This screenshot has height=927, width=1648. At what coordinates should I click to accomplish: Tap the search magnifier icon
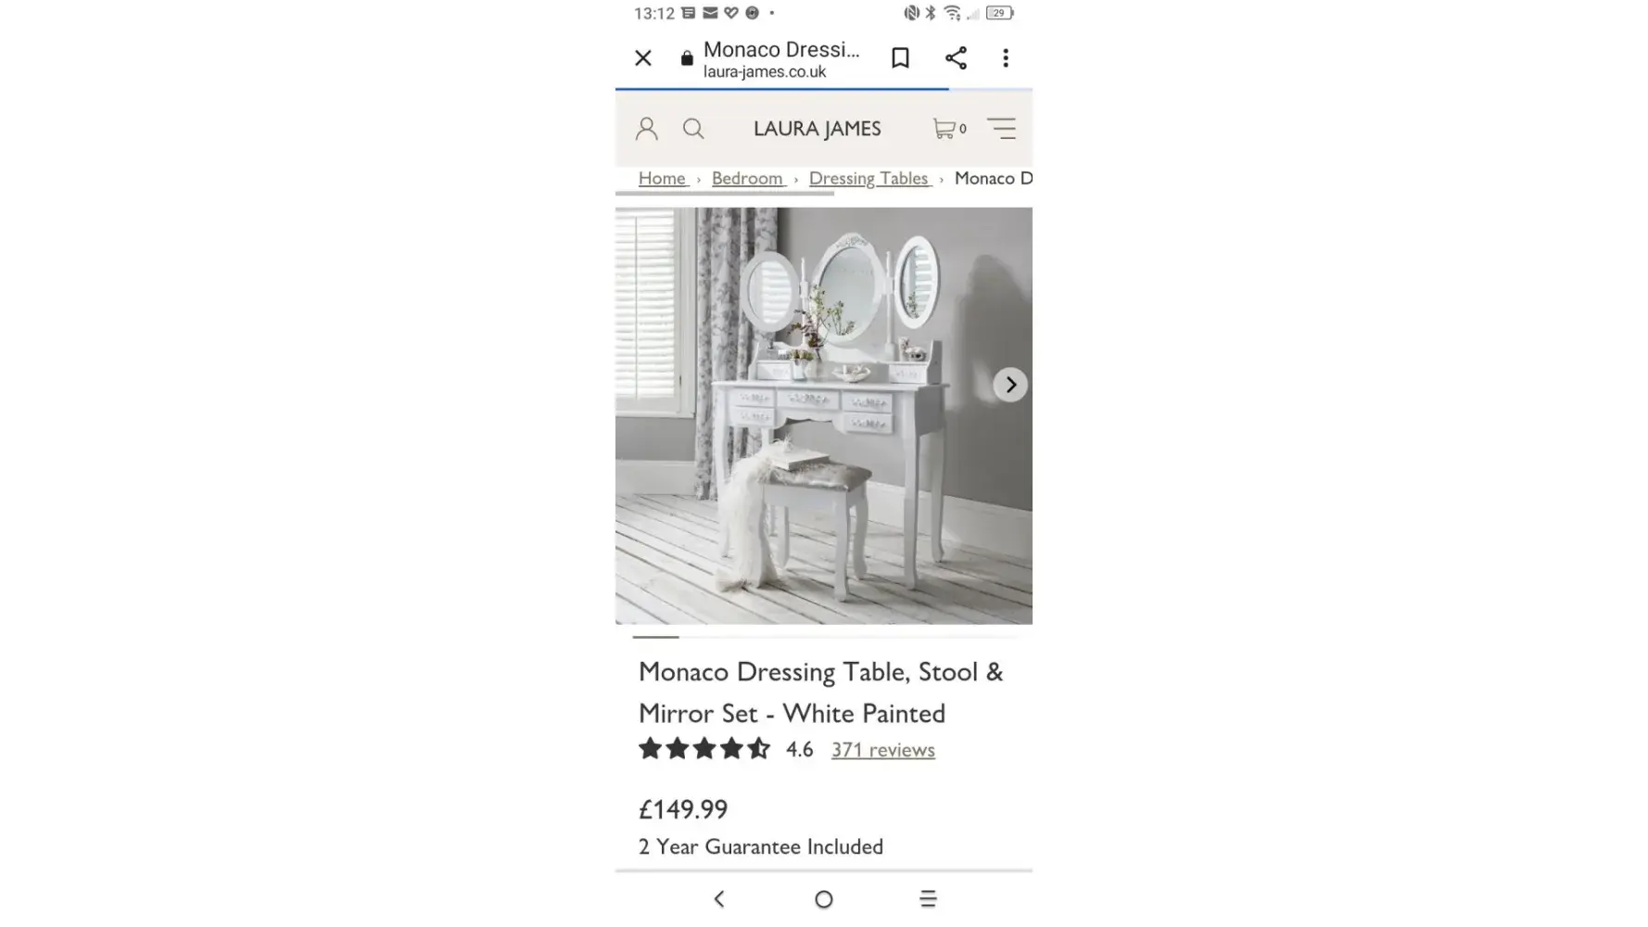pos(693,128)
